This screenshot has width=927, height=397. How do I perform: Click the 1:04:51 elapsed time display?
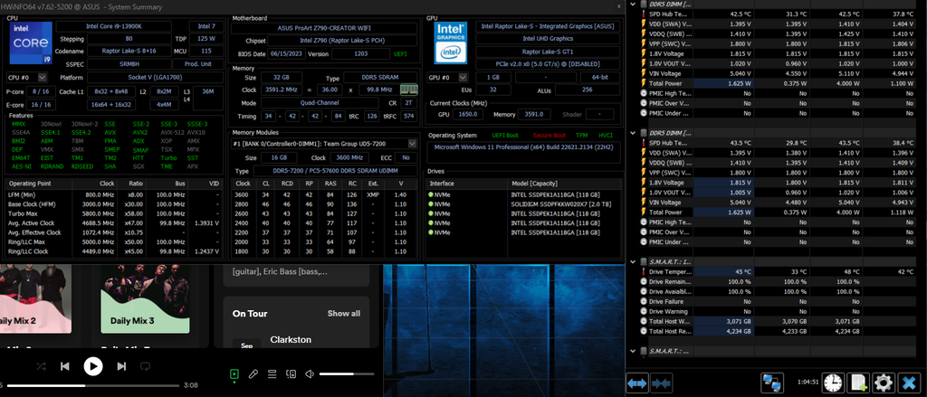coord(808,382)
